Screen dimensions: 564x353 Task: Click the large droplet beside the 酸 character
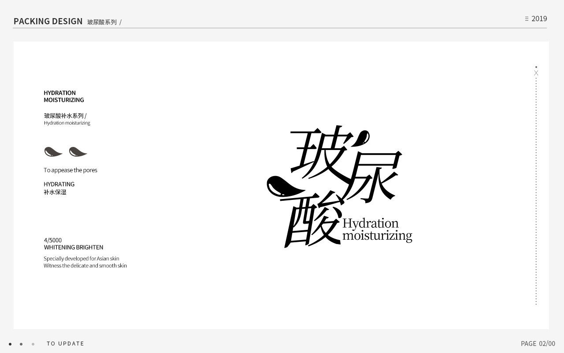(x=286, y=186)
